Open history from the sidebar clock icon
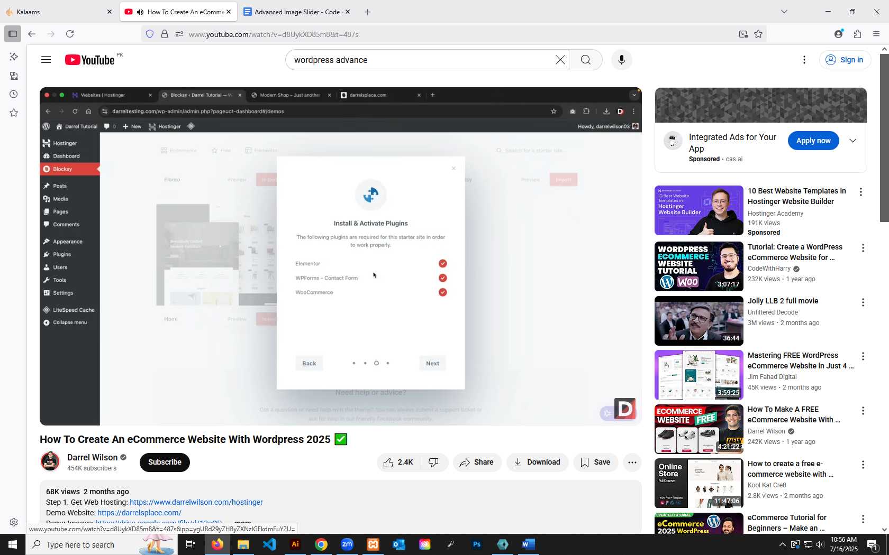 point(14,95)
